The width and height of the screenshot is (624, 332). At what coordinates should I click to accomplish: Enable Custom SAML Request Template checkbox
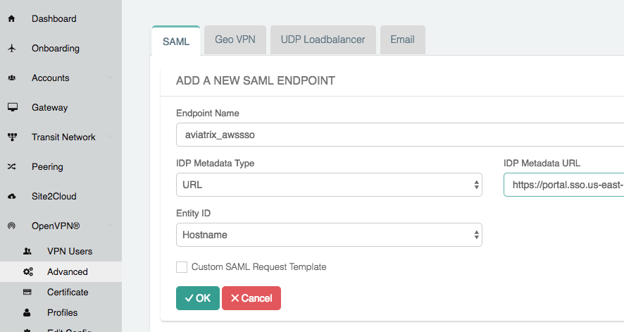coord(182,267)
